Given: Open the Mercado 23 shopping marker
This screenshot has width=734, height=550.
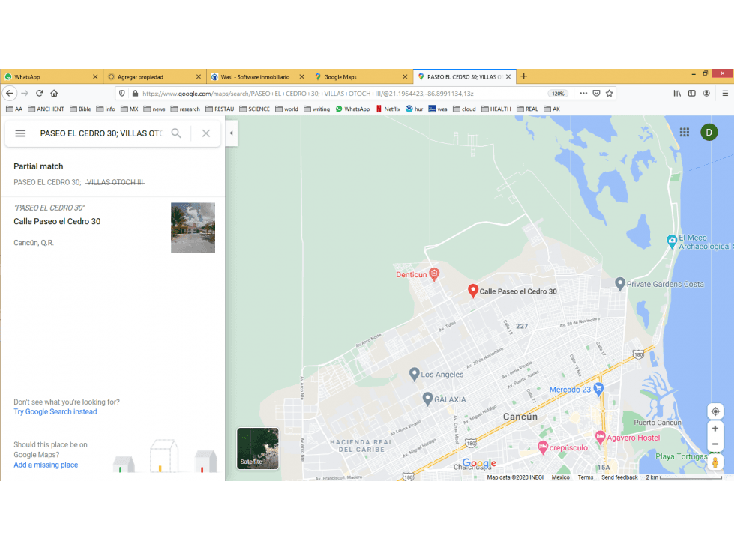Looking at the screenshot, I should coord(598,389).
